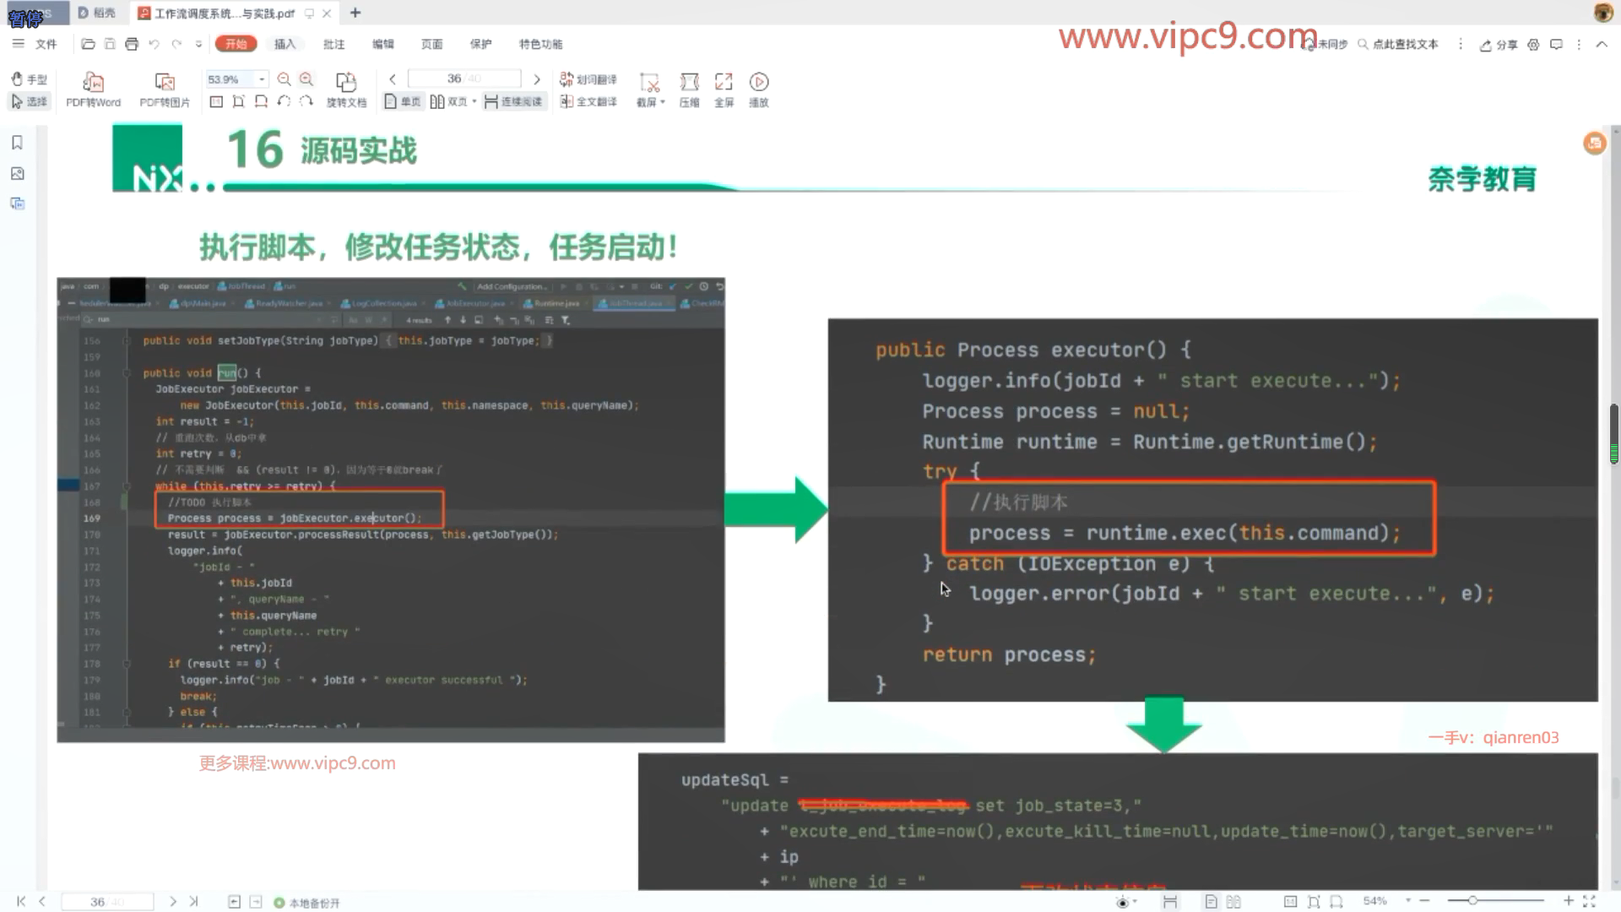The image size is (1621, 912).
Task: Select the 手型 hand tool
Action: (30, 79)
